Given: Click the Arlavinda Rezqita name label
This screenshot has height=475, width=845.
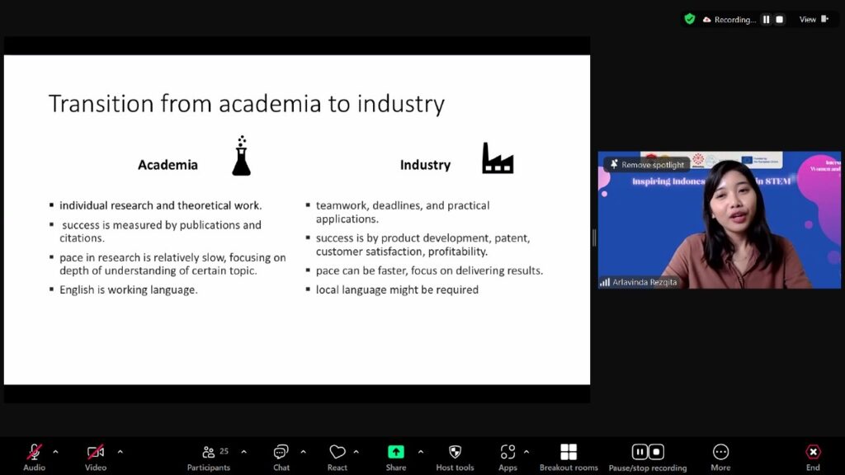Looking at the screenshot, I should tap(644, 282).
